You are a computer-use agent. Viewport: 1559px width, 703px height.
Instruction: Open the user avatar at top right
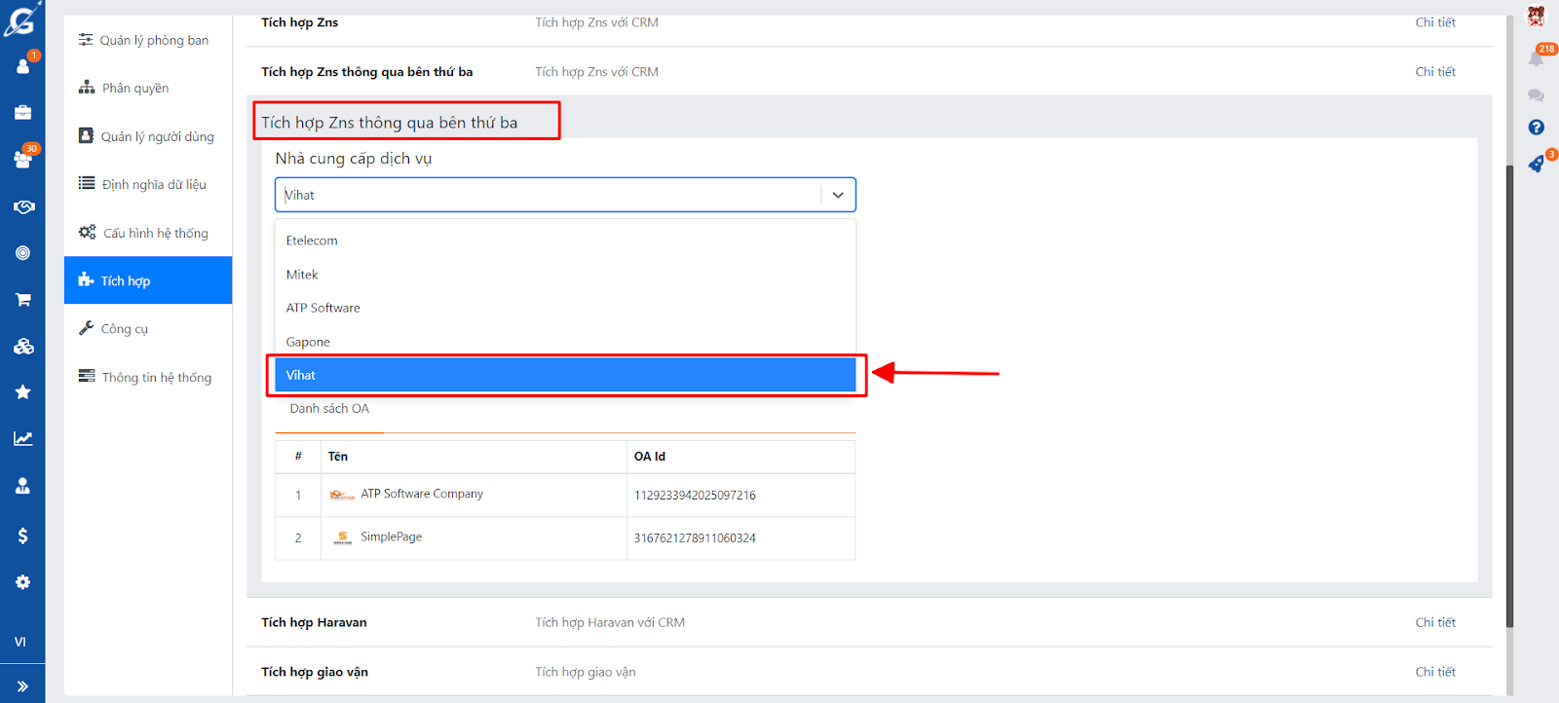(x=1536, y=15)
